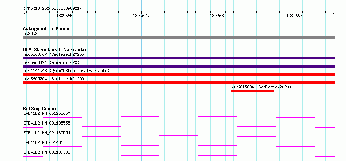Click the magenta line for NM_001199388
The height and width of the screenshot is (161, 346).
click(179, 156)
